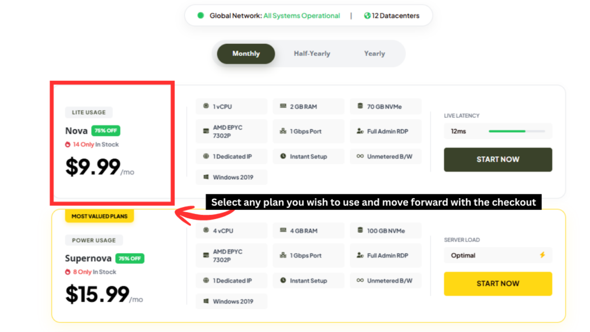This screenshot has height=332, width=590.
Task: Click the Dedicated IP icon on Supernova plan
Action: 207,281
